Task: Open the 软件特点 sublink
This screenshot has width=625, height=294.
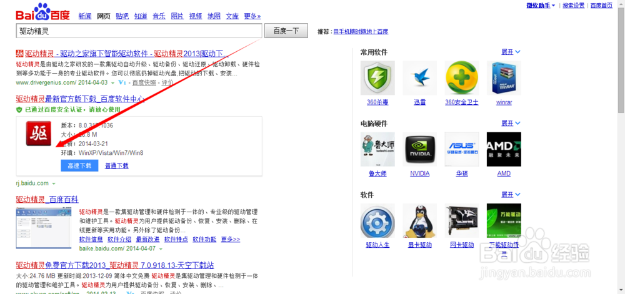Action: pyautogui.click(x=176, y=240)
